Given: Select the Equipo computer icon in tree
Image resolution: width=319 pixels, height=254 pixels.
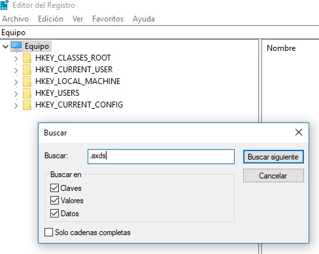Looking at the screenshot, I should point(16,46).
